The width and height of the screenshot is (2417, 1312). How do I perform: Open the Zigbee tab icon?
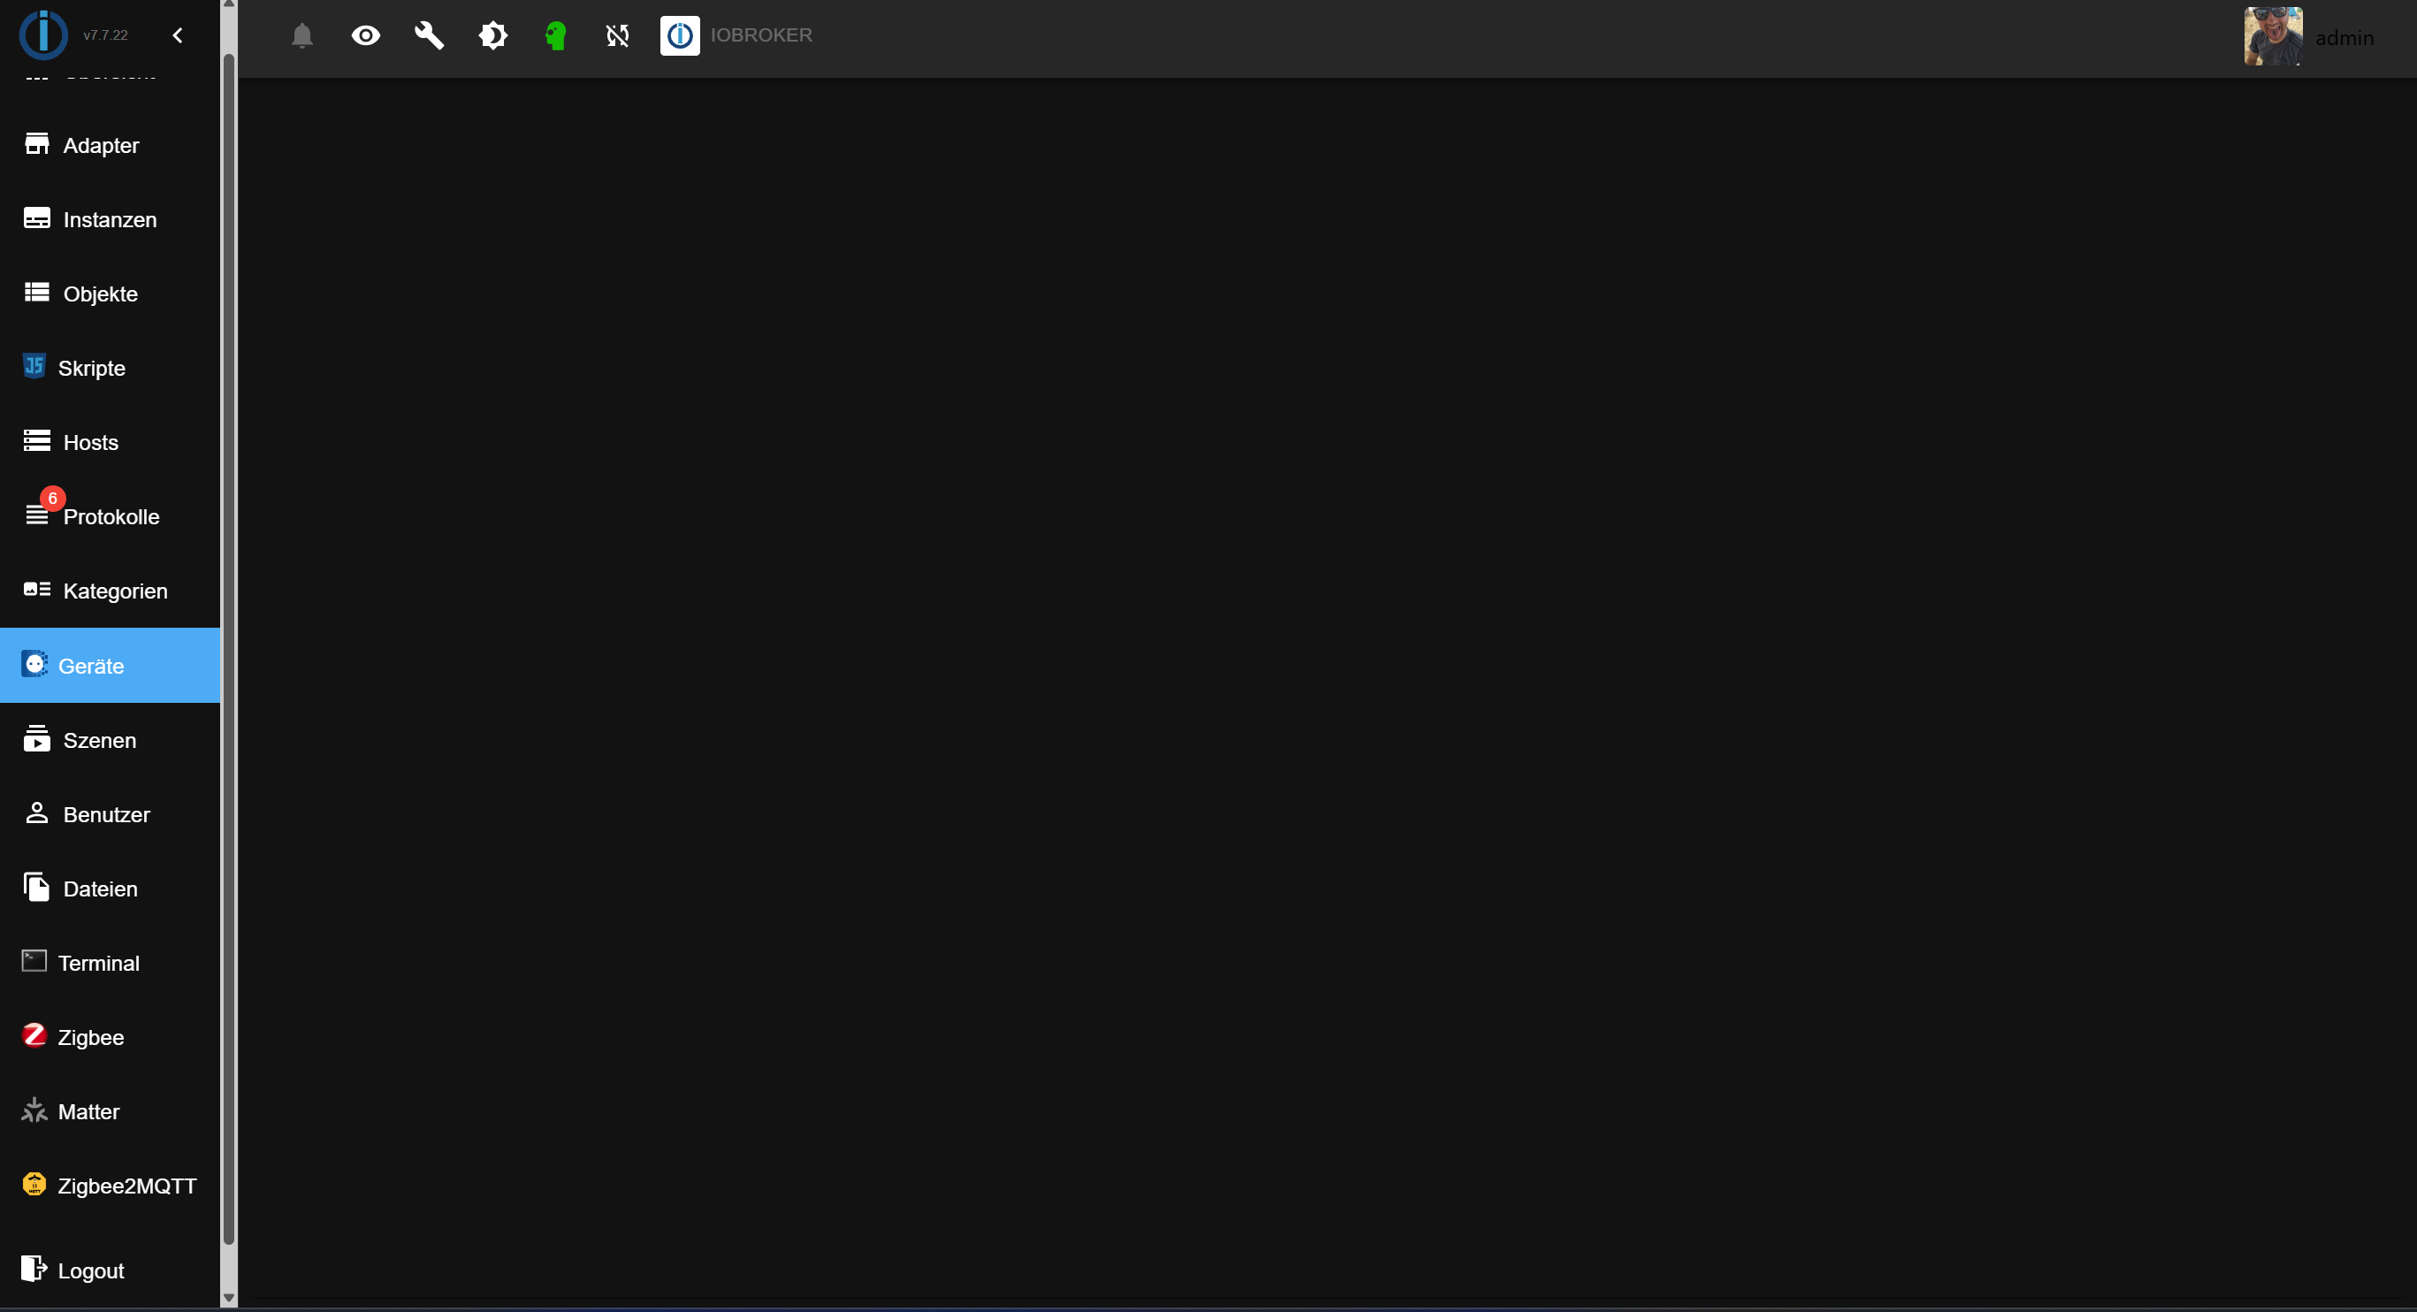(34, 1035)
